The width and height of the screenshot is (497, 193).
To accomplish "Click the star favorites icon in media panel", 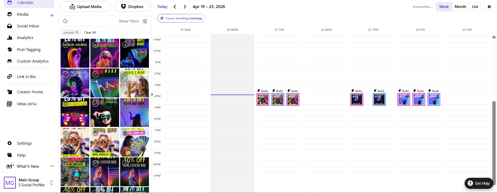I will click(x=65, y=21).
